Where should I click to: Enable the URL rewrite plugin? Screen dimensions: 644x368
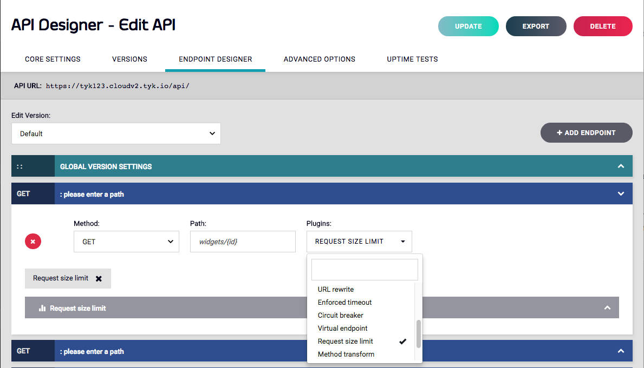(x=335, y=289)
